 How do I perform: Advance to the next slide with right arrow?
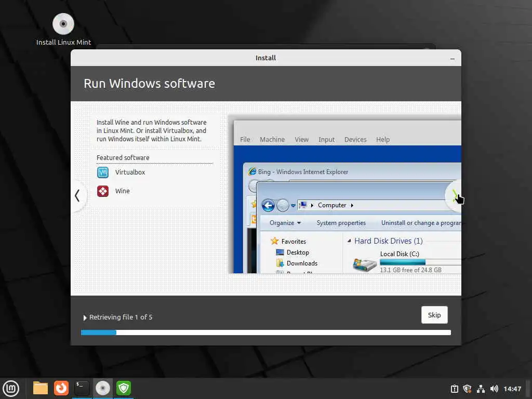[x=454, y=196]
